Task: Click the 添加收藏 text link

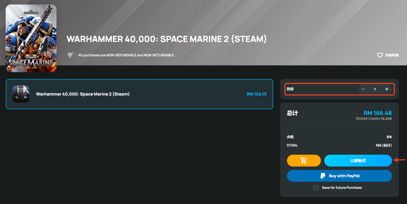Action: point(392,55)
